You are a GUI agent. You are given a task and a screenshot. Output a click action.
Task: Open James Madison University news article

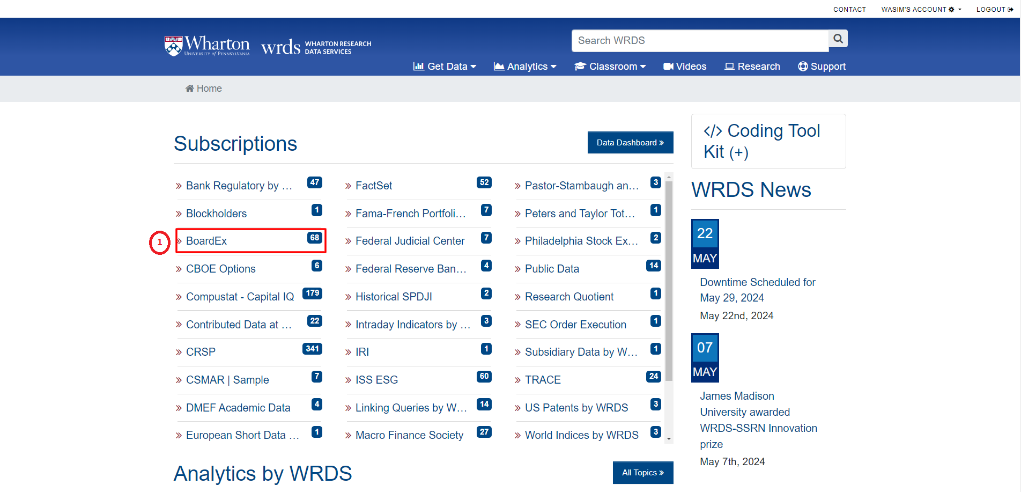tap(758, 420)
